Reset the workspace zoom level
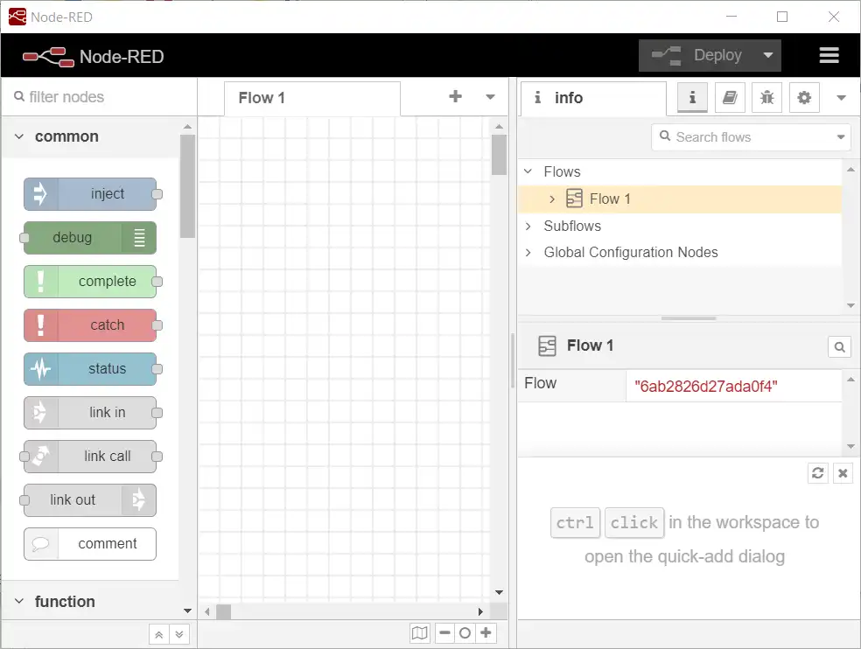Screen dimensions: 861x649 click(x=465, y=633)
